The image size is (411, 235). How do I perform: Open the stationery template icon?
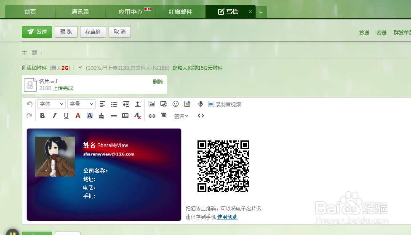click(187, 104)
